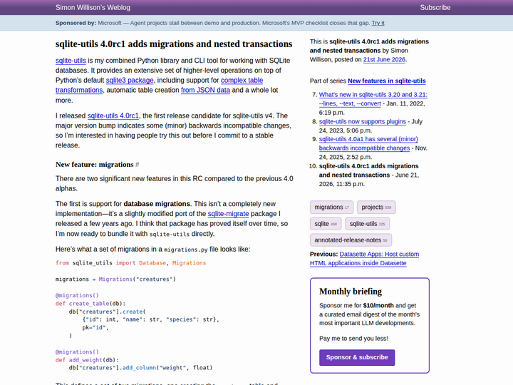Select the 'sqlite' tag
Screen dimensions: 513x385
(x=326, y=224)
